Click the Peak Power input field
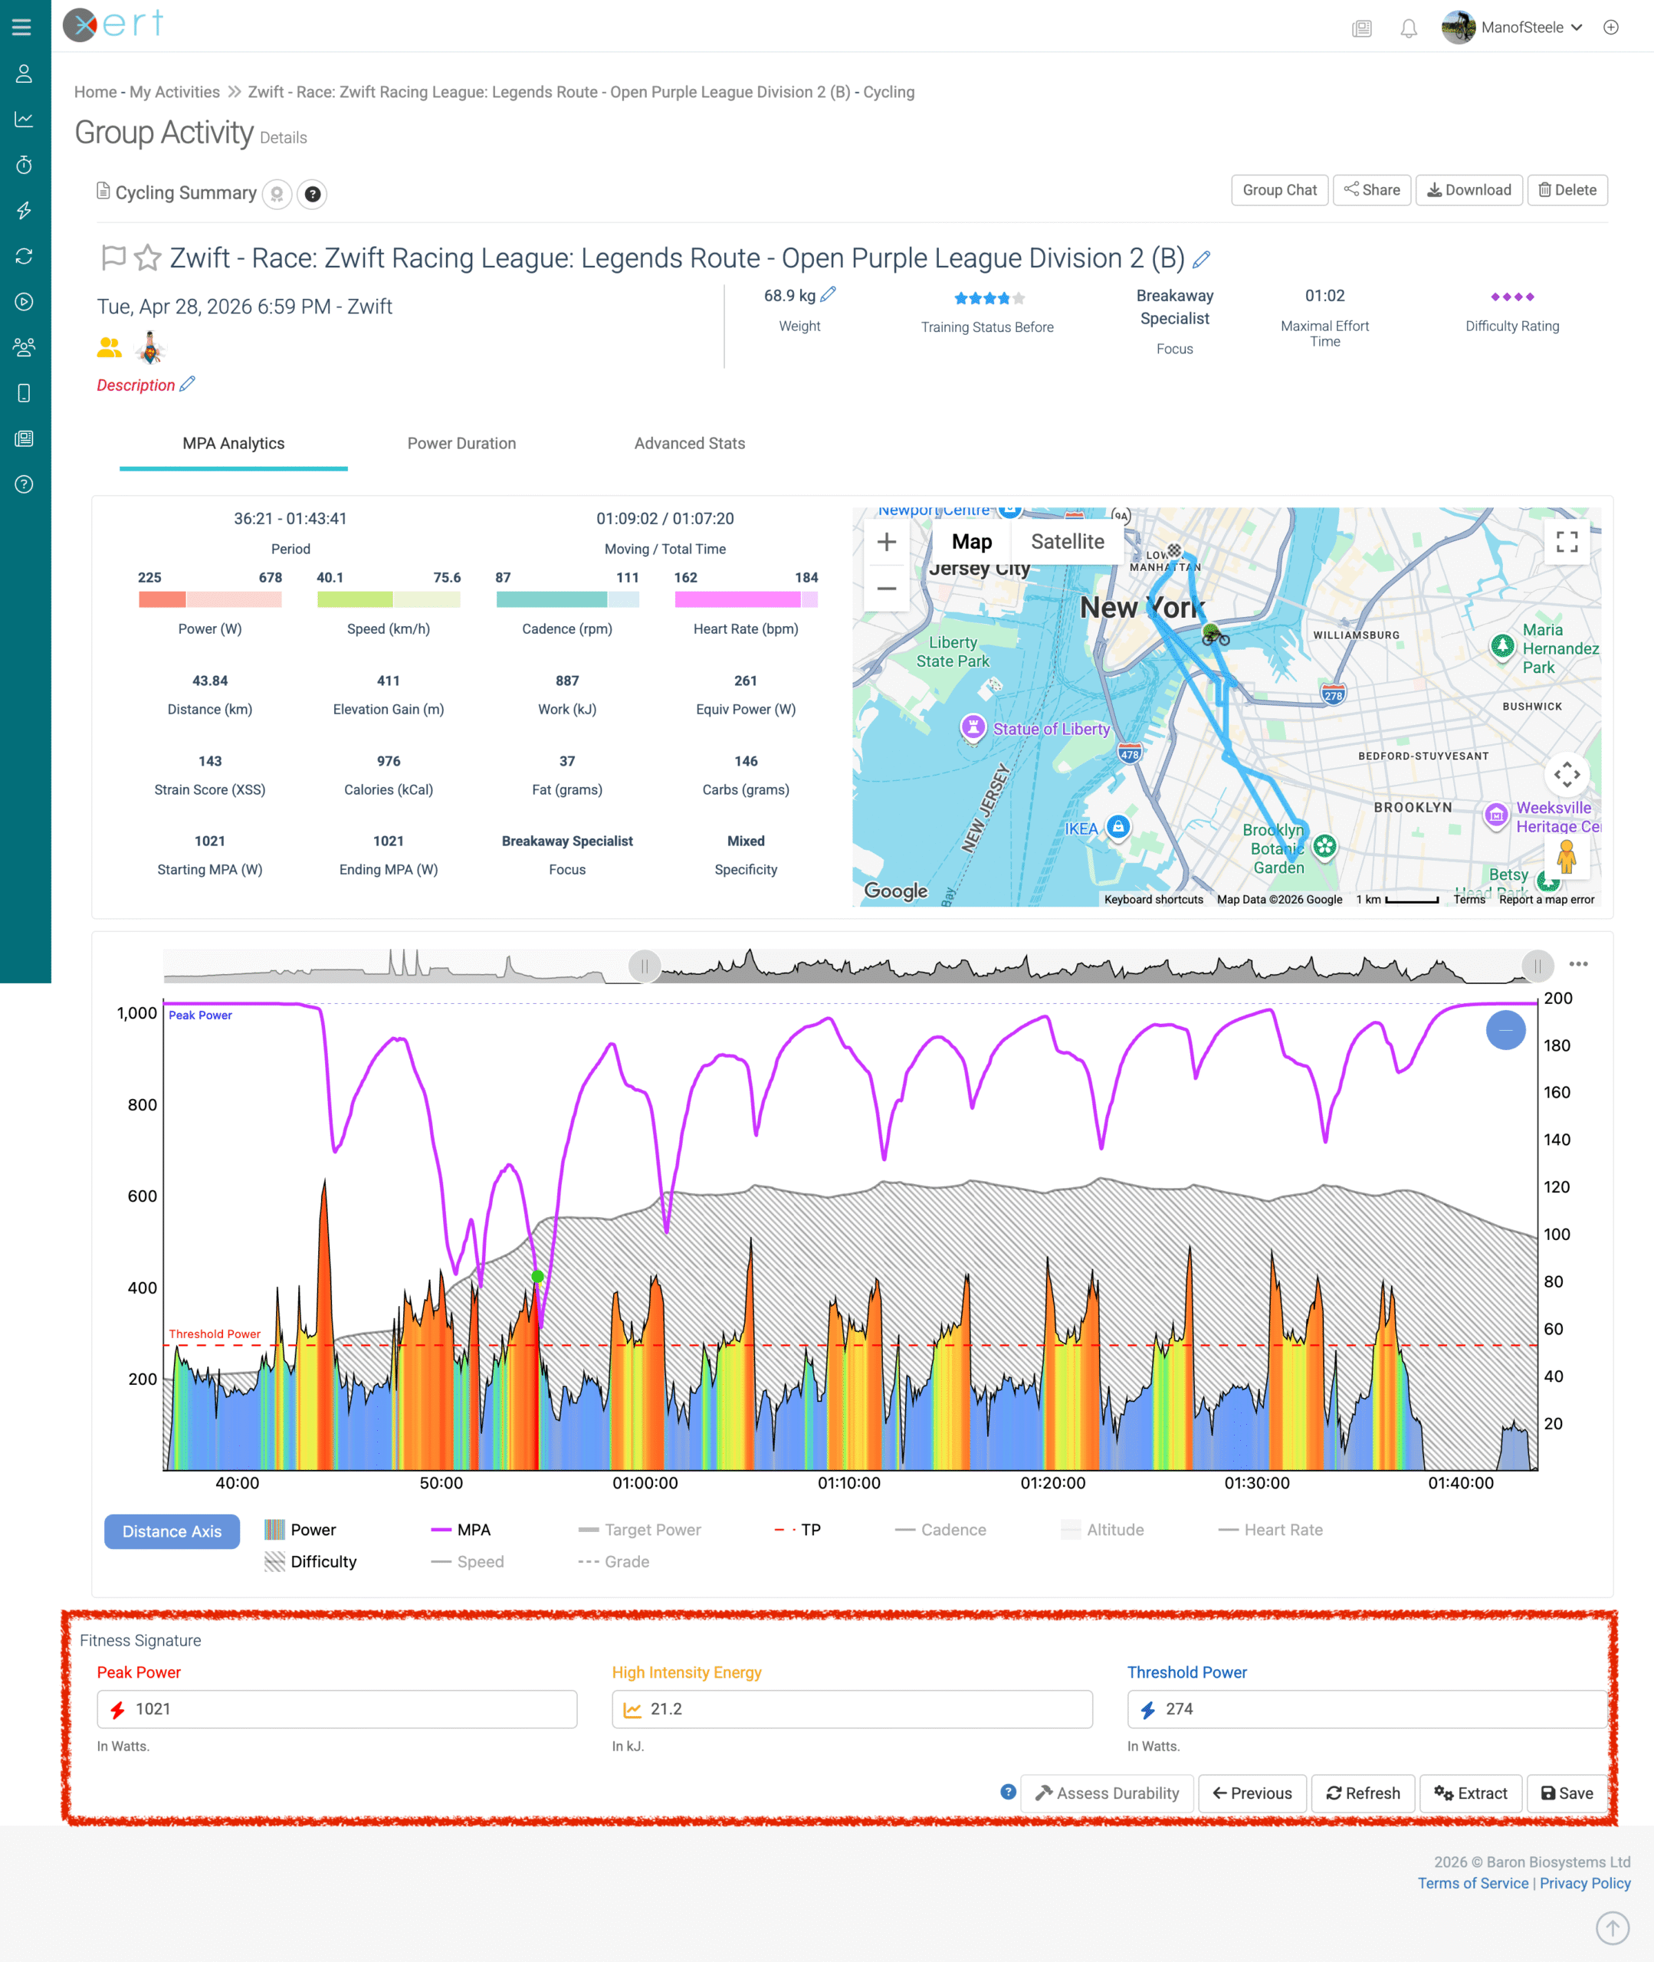Viewport: 1654px width, 1962px height. click(336, 1709)
